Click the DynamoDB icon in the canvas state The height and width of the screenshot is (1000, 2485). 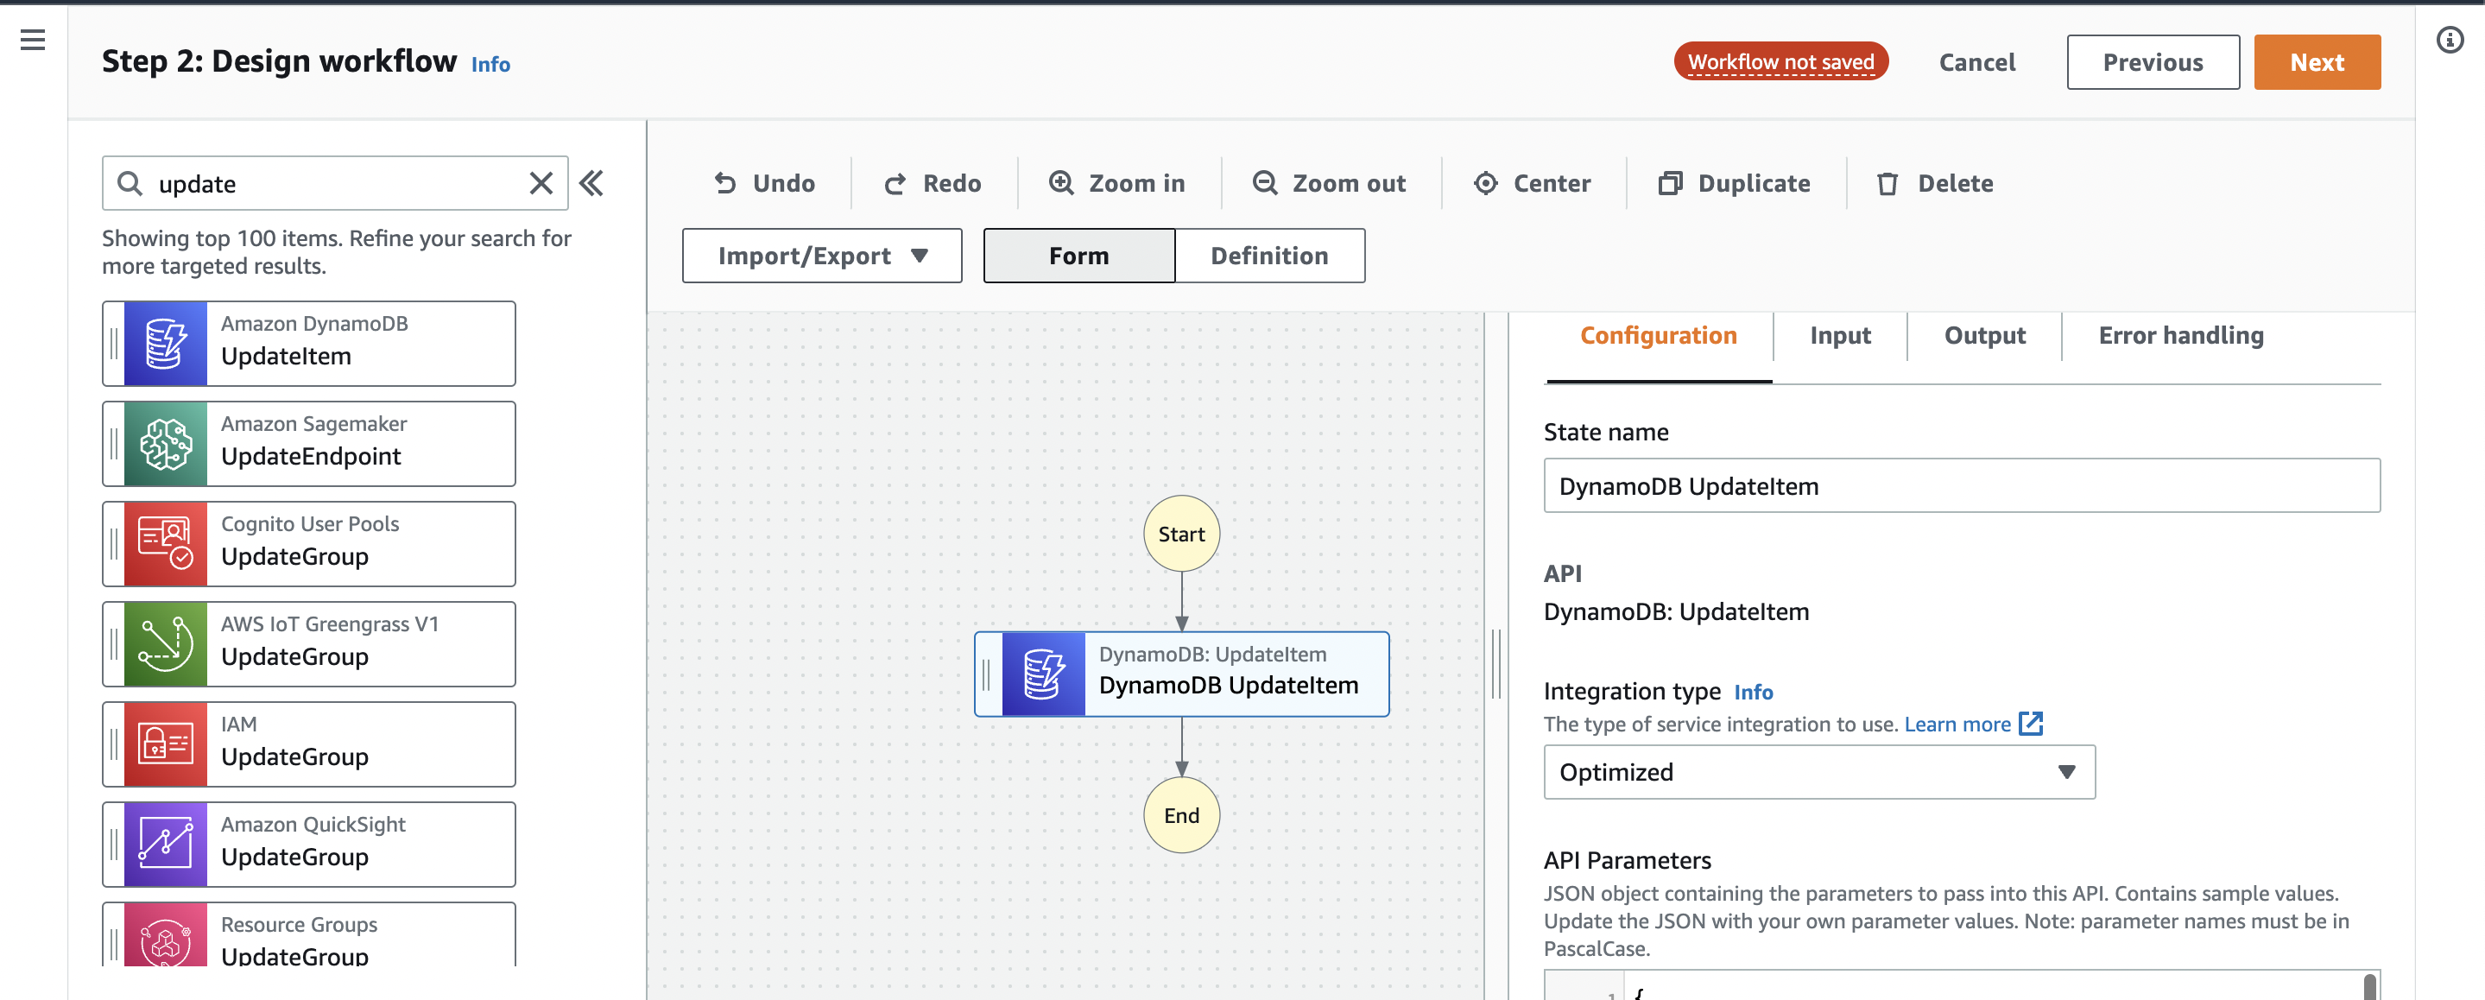click(1044, 674)
